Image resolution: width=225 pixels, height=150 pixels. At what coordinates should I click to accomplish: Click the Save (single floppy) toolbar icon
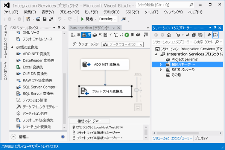click(x=44, y=19)
